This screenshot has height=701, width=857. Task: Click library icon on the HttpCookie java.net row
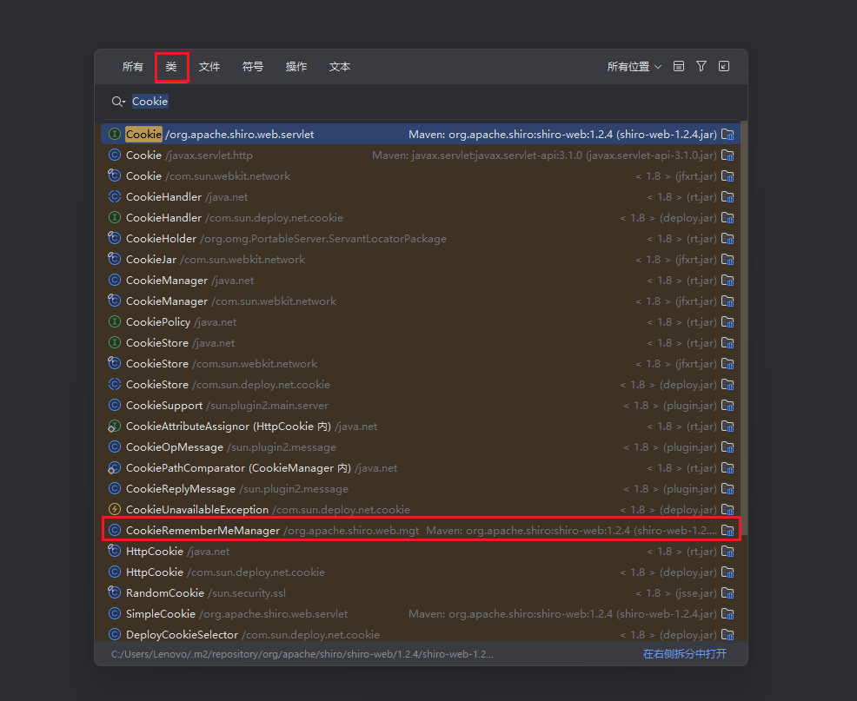pyautogui.click(x=728, y=552)
